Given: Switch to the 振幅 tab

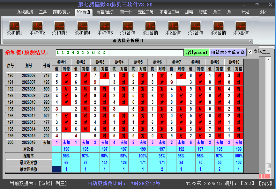Looking at the screenshot, I should 189,11.
